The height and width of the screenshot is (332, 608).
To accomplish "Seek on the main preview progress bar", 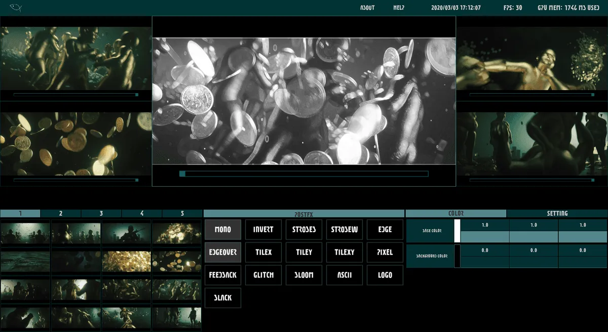I will click(x=304, y=174).
